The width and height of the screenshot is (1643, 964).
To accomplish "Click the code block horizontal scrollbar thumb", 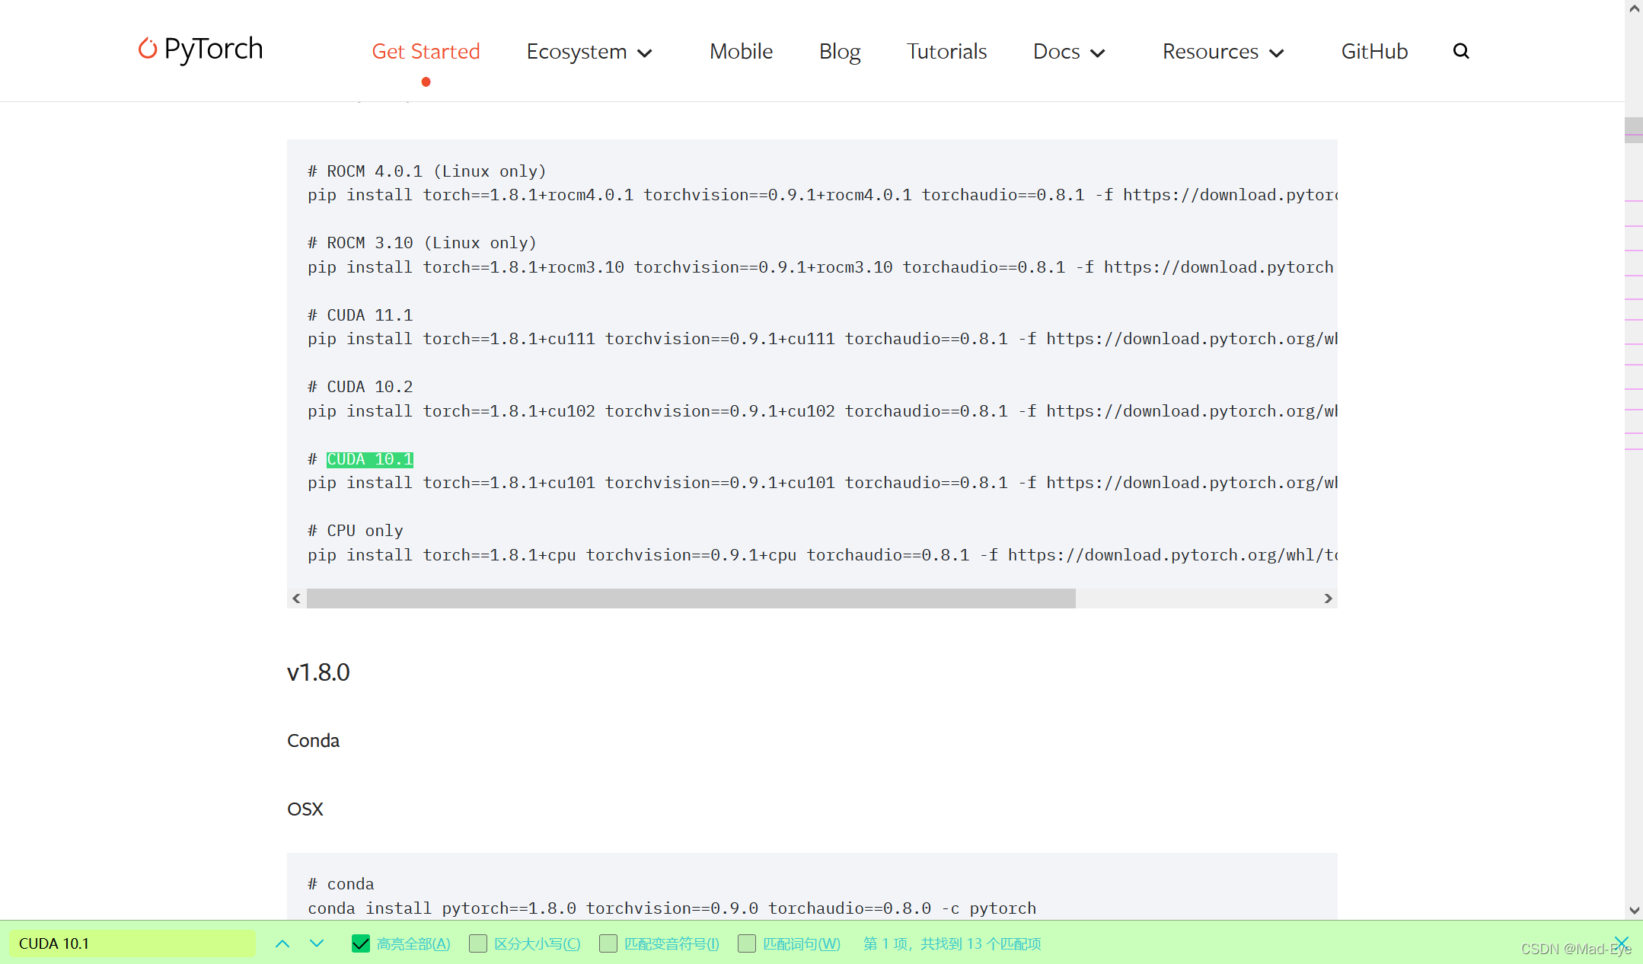I will click(x=691, y=599).
